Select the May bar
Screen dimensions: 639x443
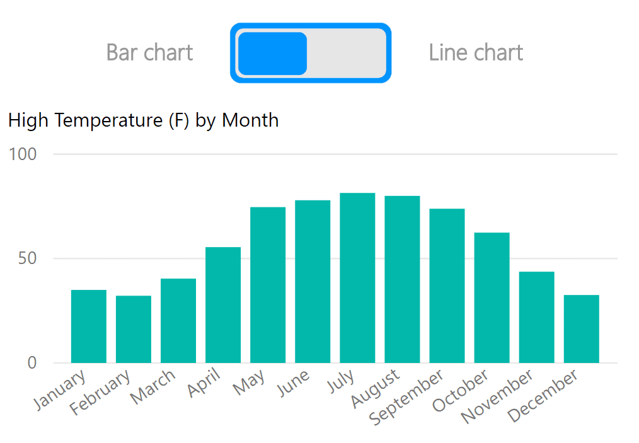click(268, 285)
